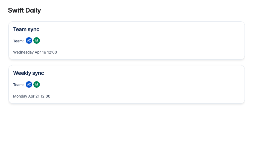Click the word "Monday" in Weekly sync card

click(20, 96)
